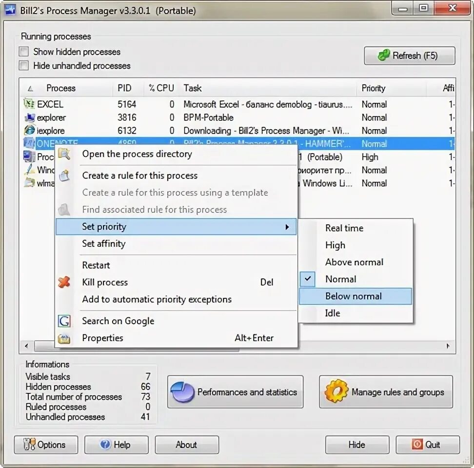Enable Show hidden processes checkbox
Screen dimensions: 474x468
[23, 51]
